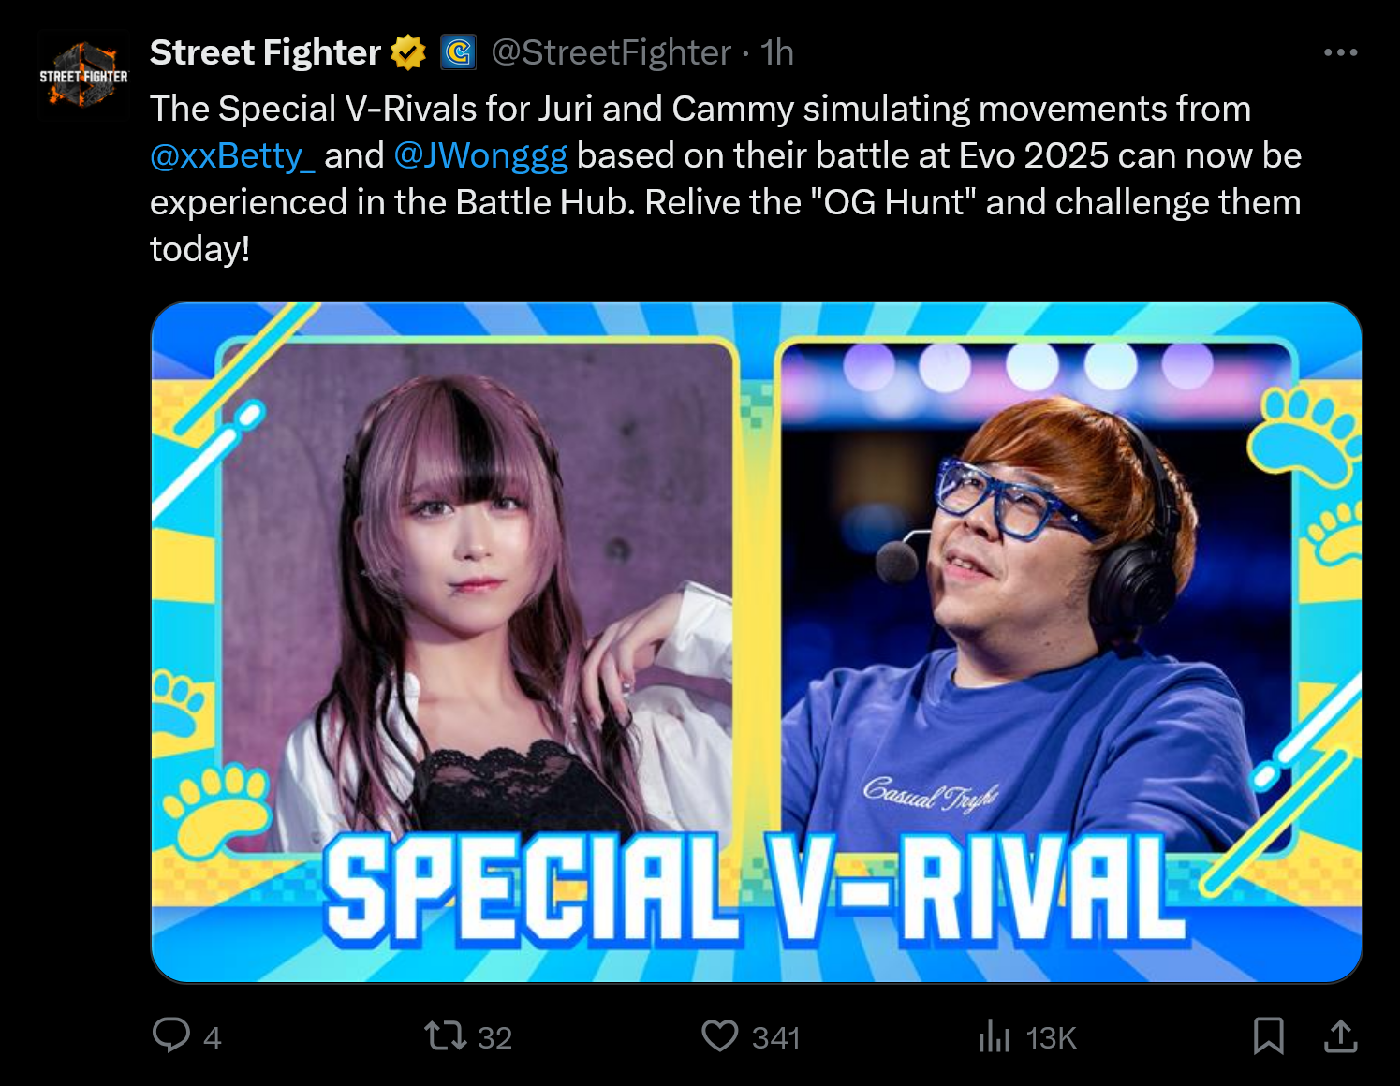The width and height of the screenshot is (1400, 1086).
Task: Open the Street Fighter profile avatar
Action: (x=83, y=76)
